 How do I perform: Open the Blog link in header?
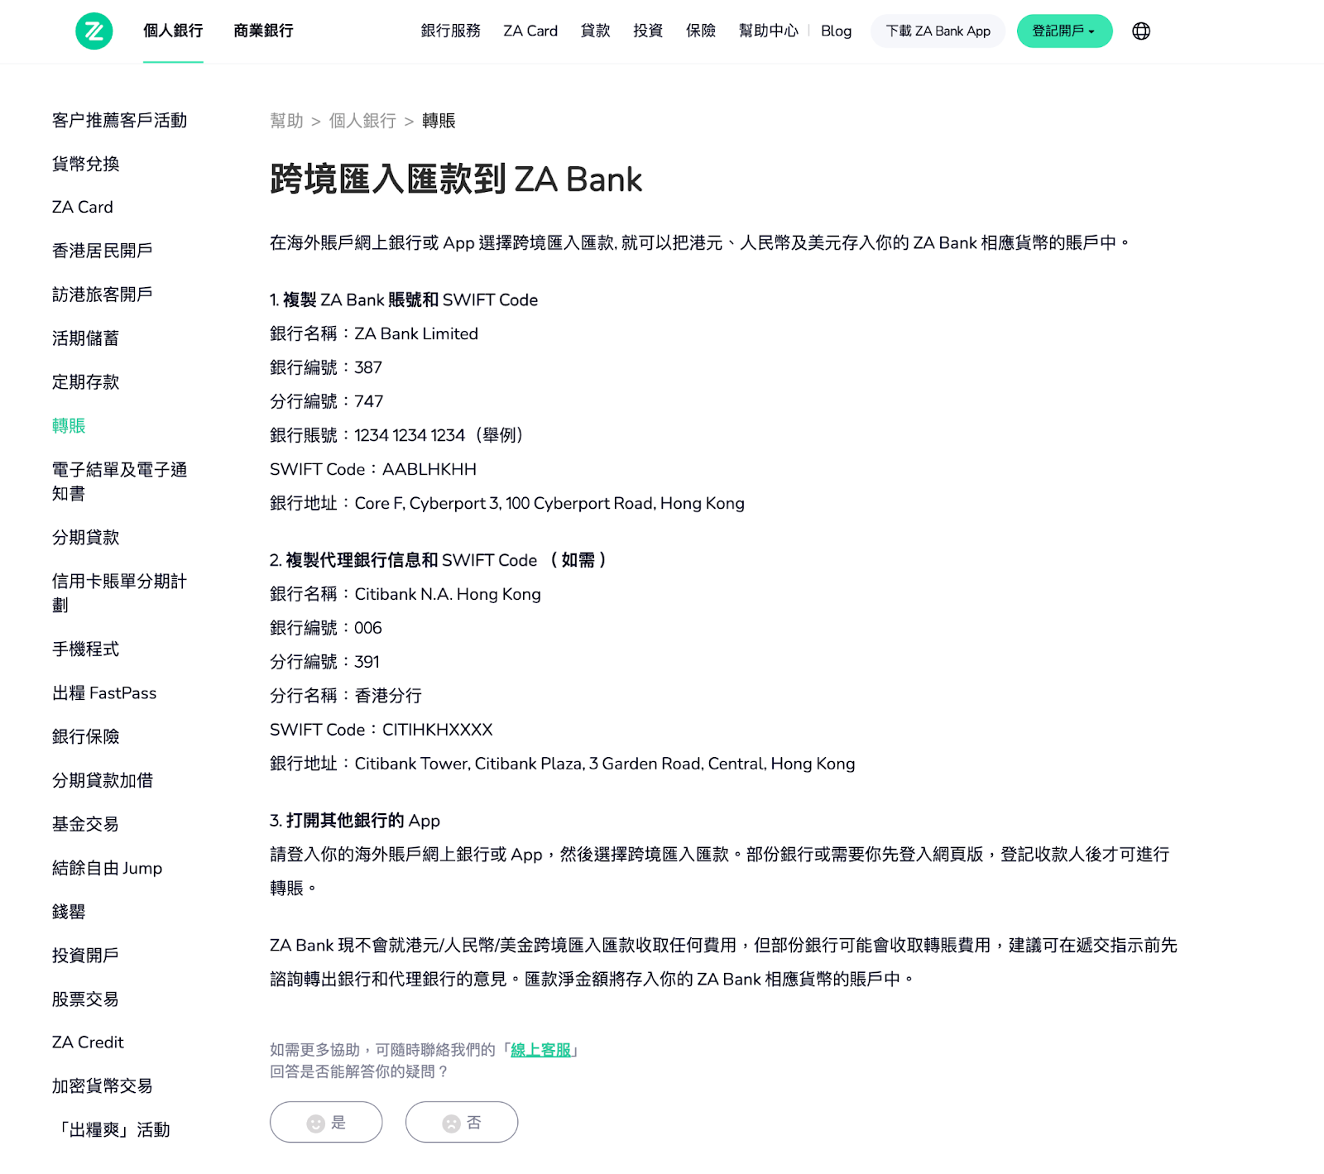(836, 31)
